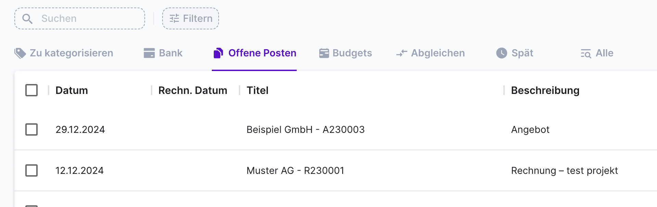Sort by the Datum column header

72,91
